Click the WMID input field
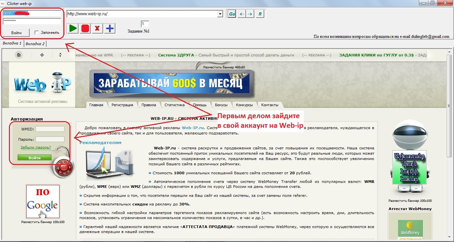Screen dimensions: 454x242 click(50, 129)
